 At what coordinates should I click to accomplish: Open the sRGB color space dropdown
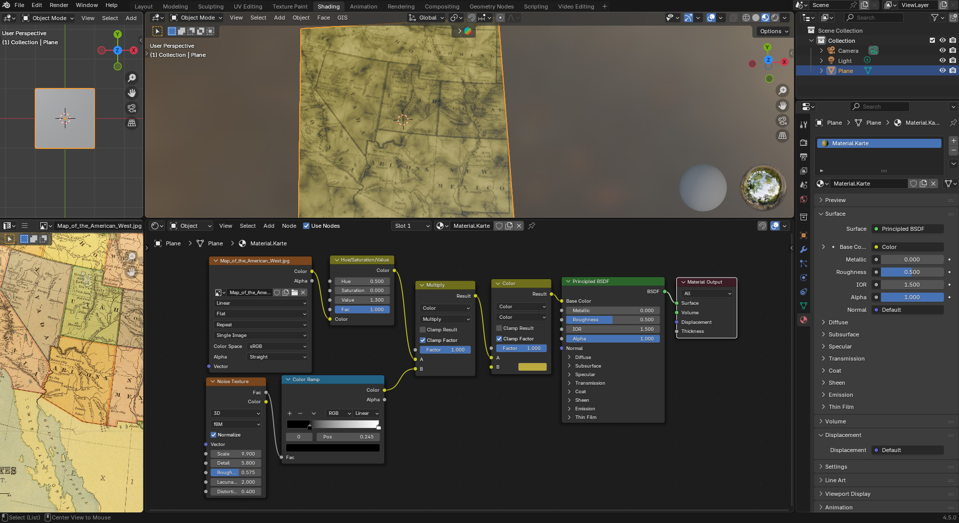[x=277, y=346]
